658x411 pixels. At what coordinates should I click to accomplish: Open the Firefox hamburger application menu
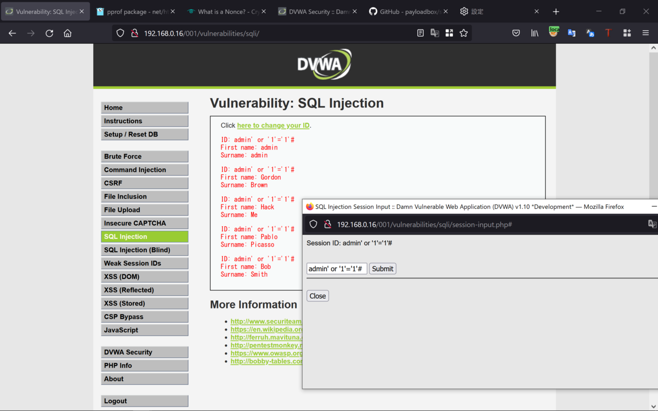point(645,33)
